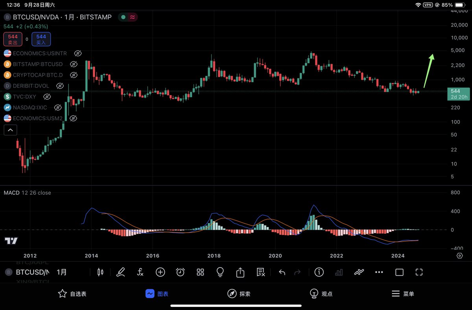Toggle visibility of NASDAQ:IXIC
Viewport: 472px width, 310px height.
click(58, 107)
